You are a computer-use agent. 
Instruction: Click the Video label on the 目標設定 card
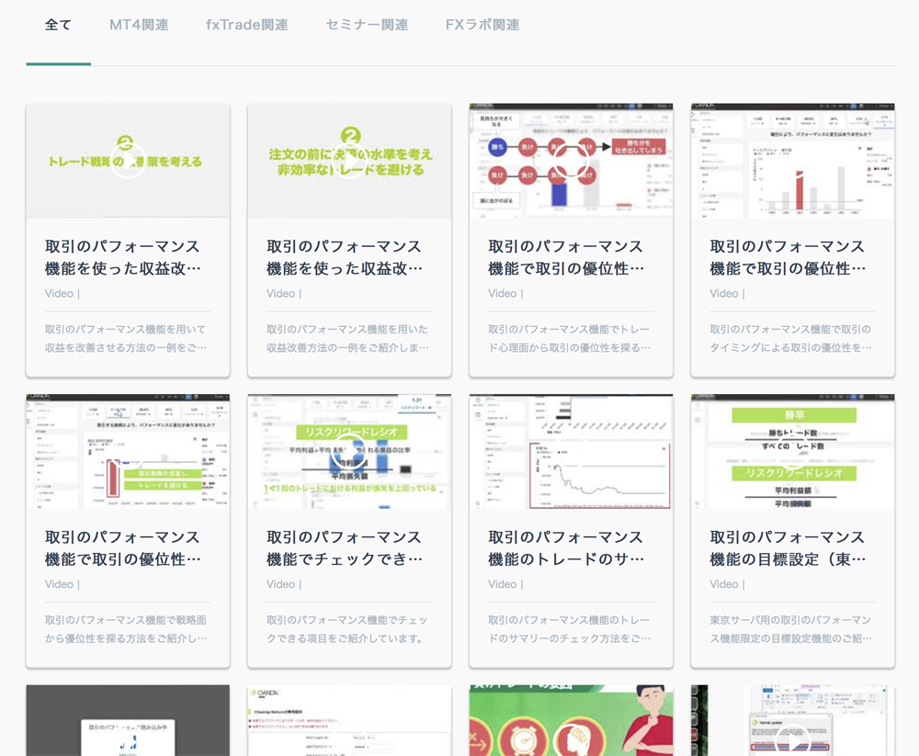pyautogui.click(x=724, y=584)
